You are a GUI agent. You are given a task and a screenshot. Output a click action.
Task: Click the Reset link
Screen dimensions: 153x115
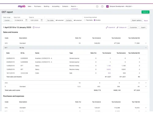pyautogui.click(x=146, y=21)
